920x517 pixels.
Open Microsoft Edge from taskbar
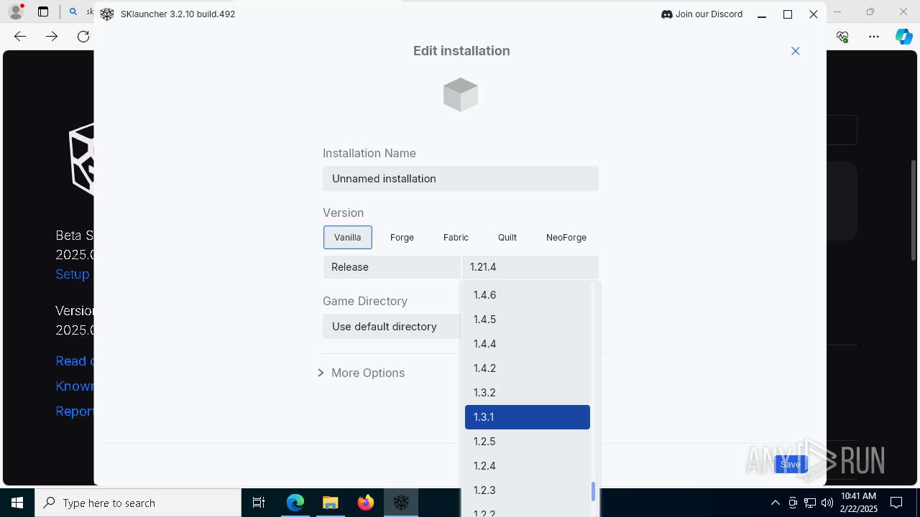tap(295, 503)
